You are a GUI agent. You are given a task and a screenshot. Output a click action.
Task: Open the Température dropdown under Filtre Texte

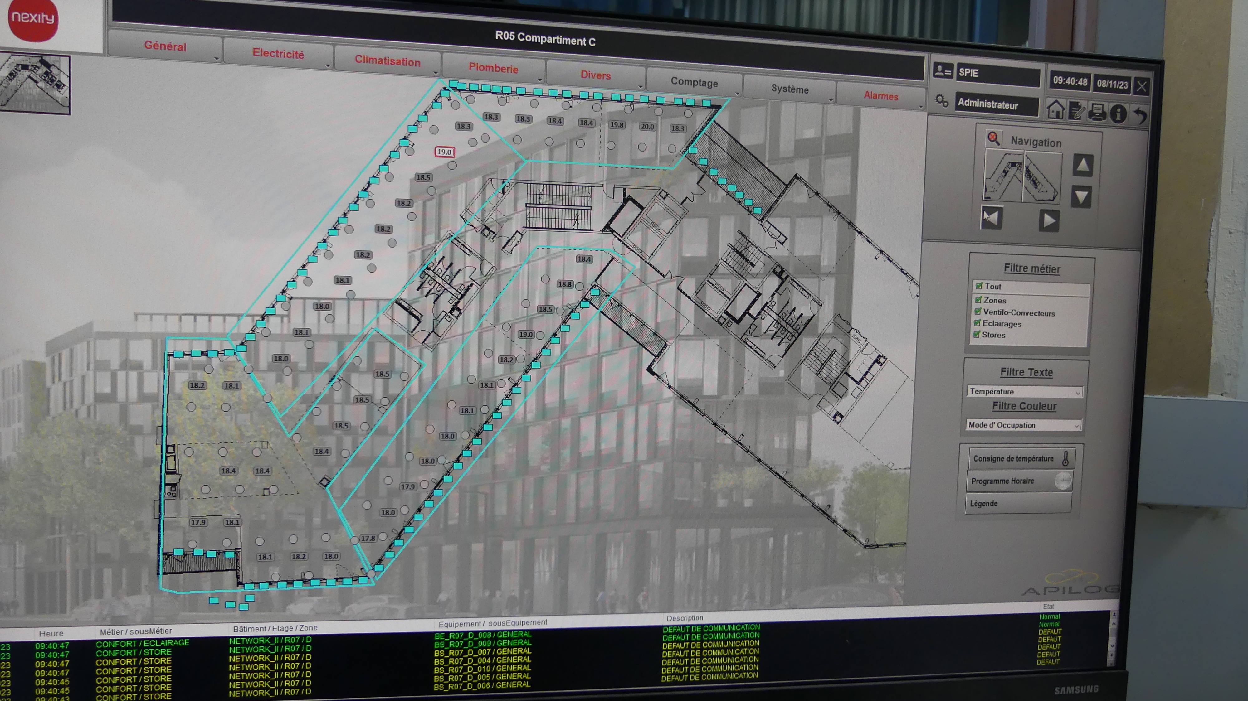1024,391
